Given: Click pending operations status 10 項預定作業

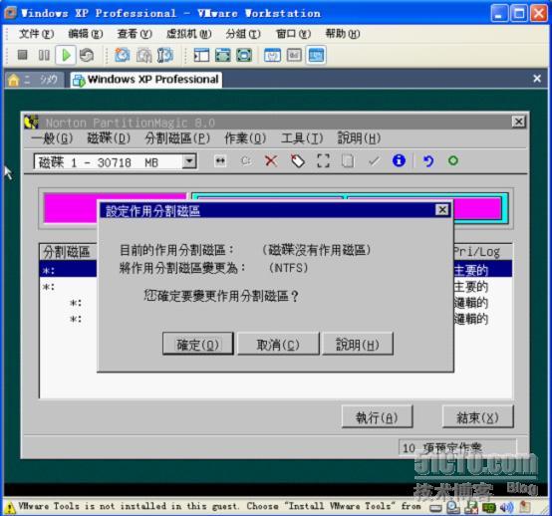Looking at the screenshot, I should coord(457,447).
